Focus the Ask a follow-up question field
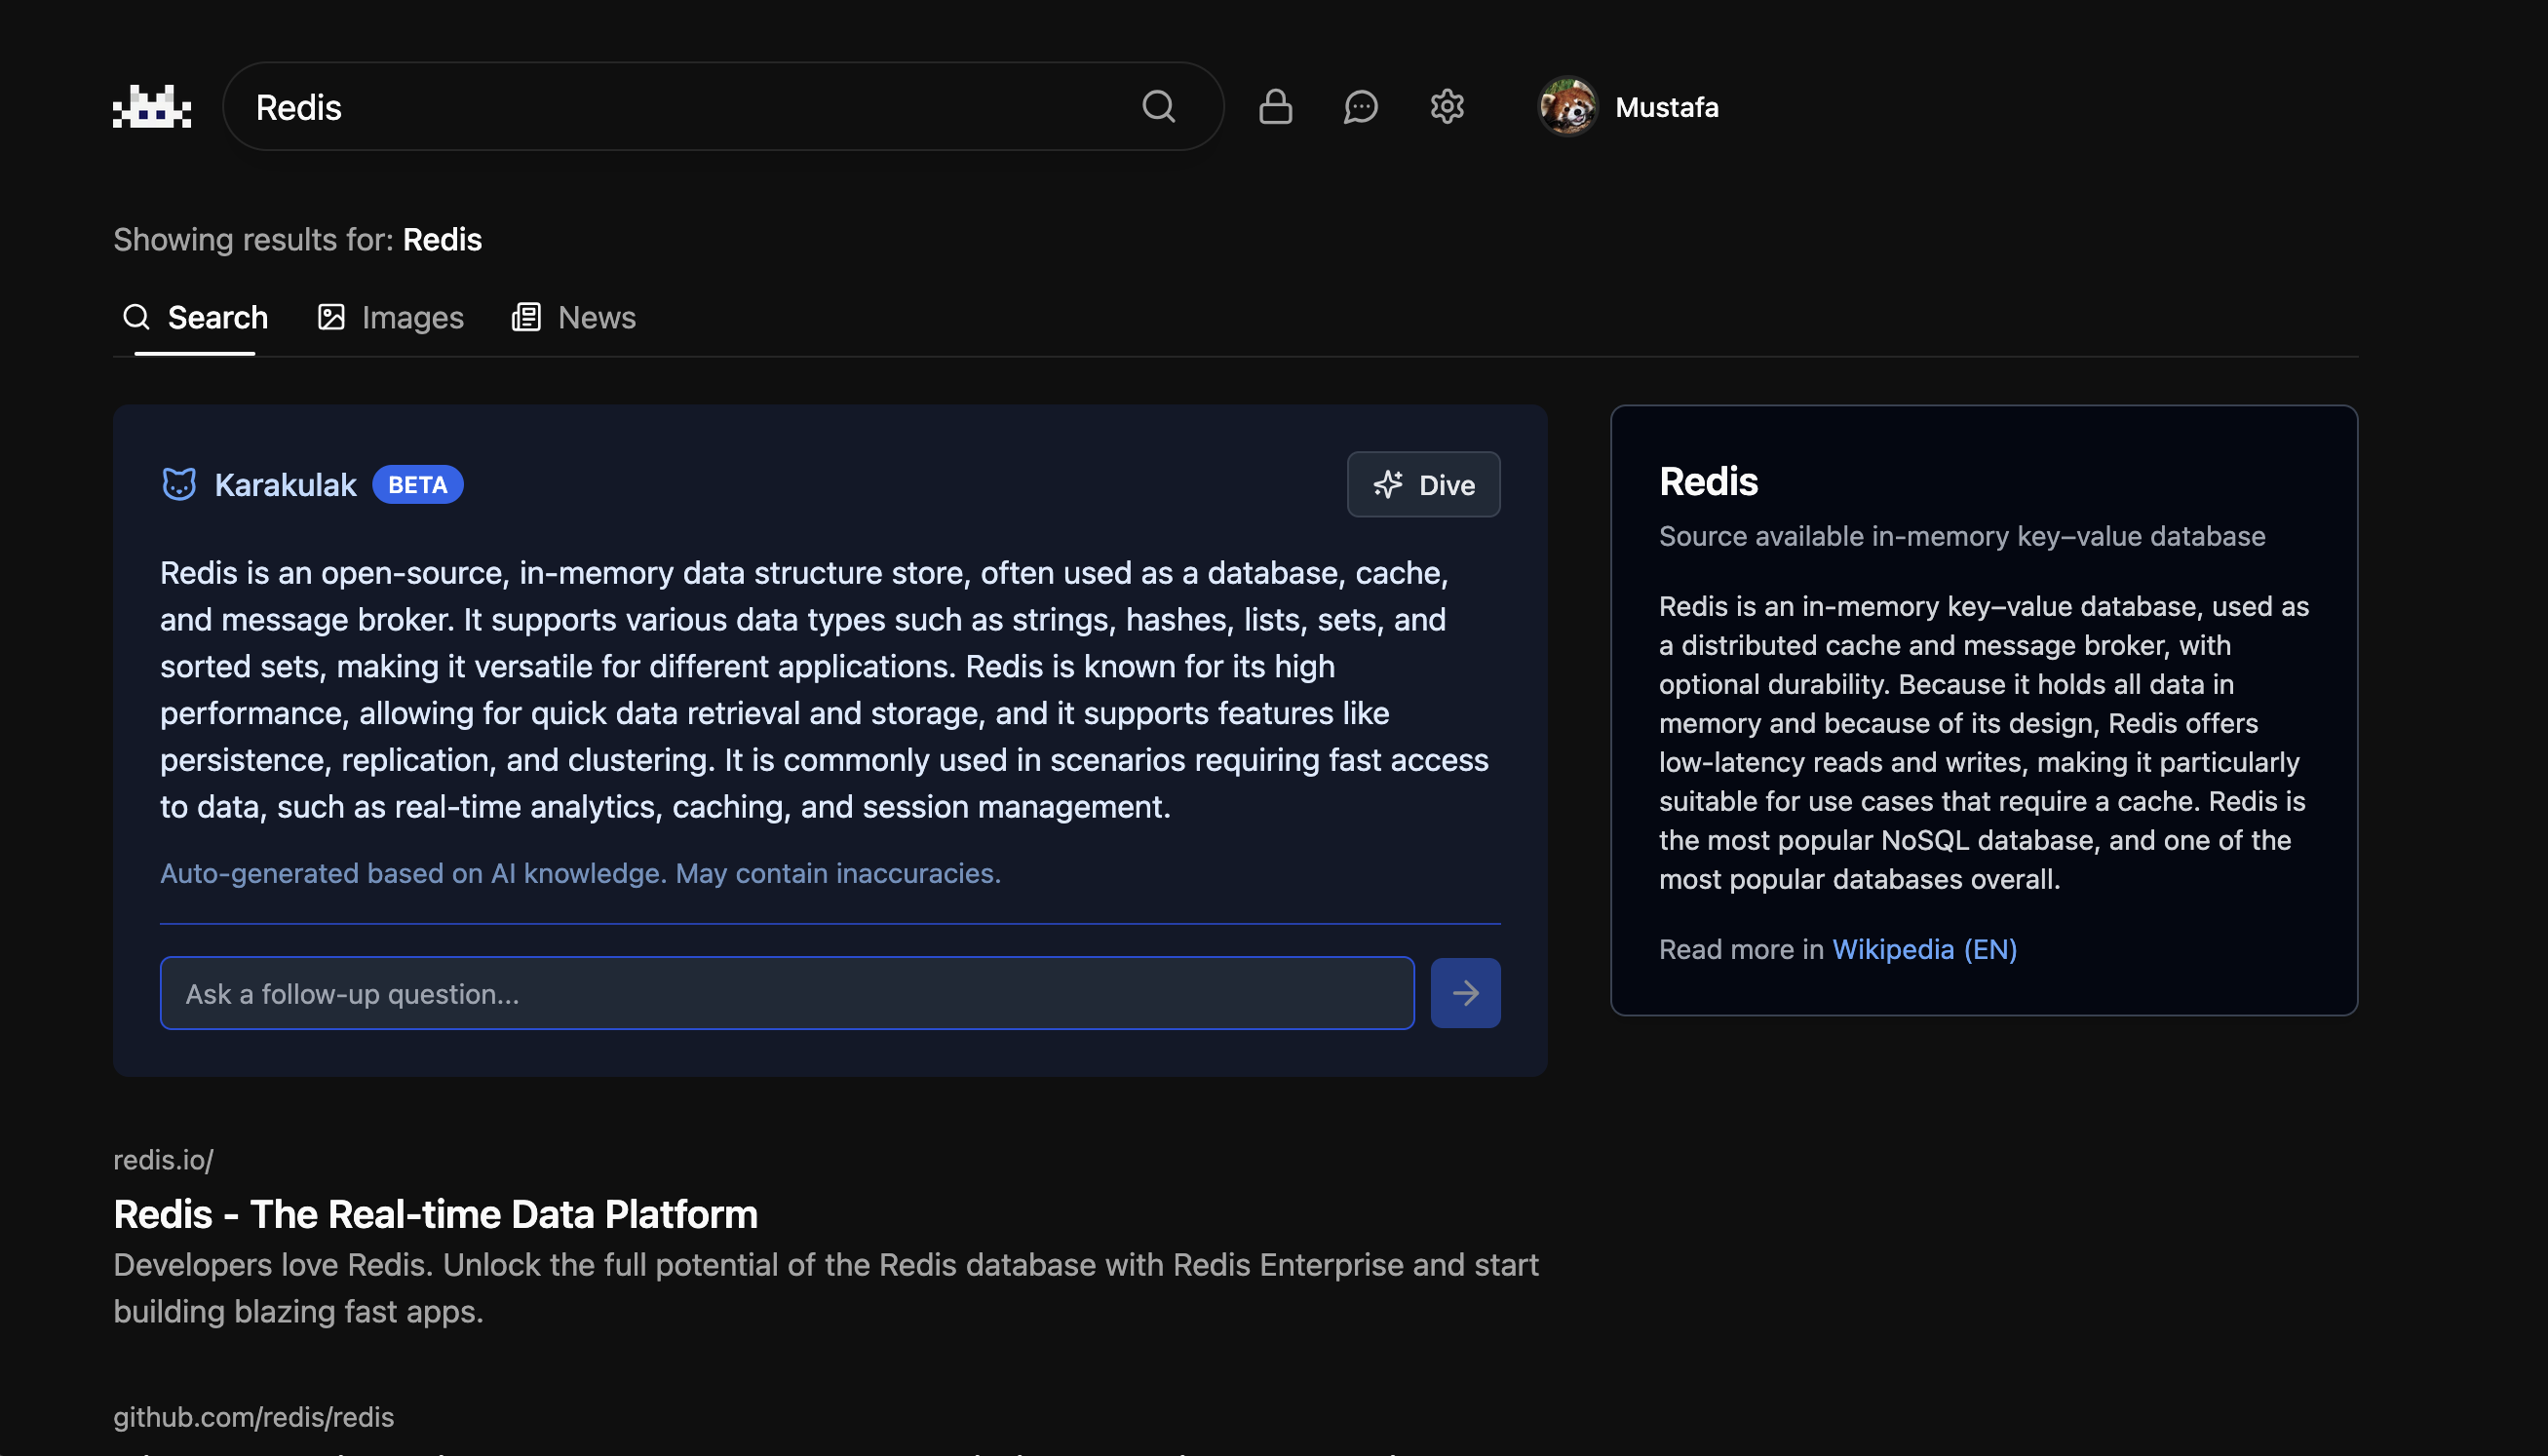Screen dimensions: 2548x1456 (x=787, y=993)
